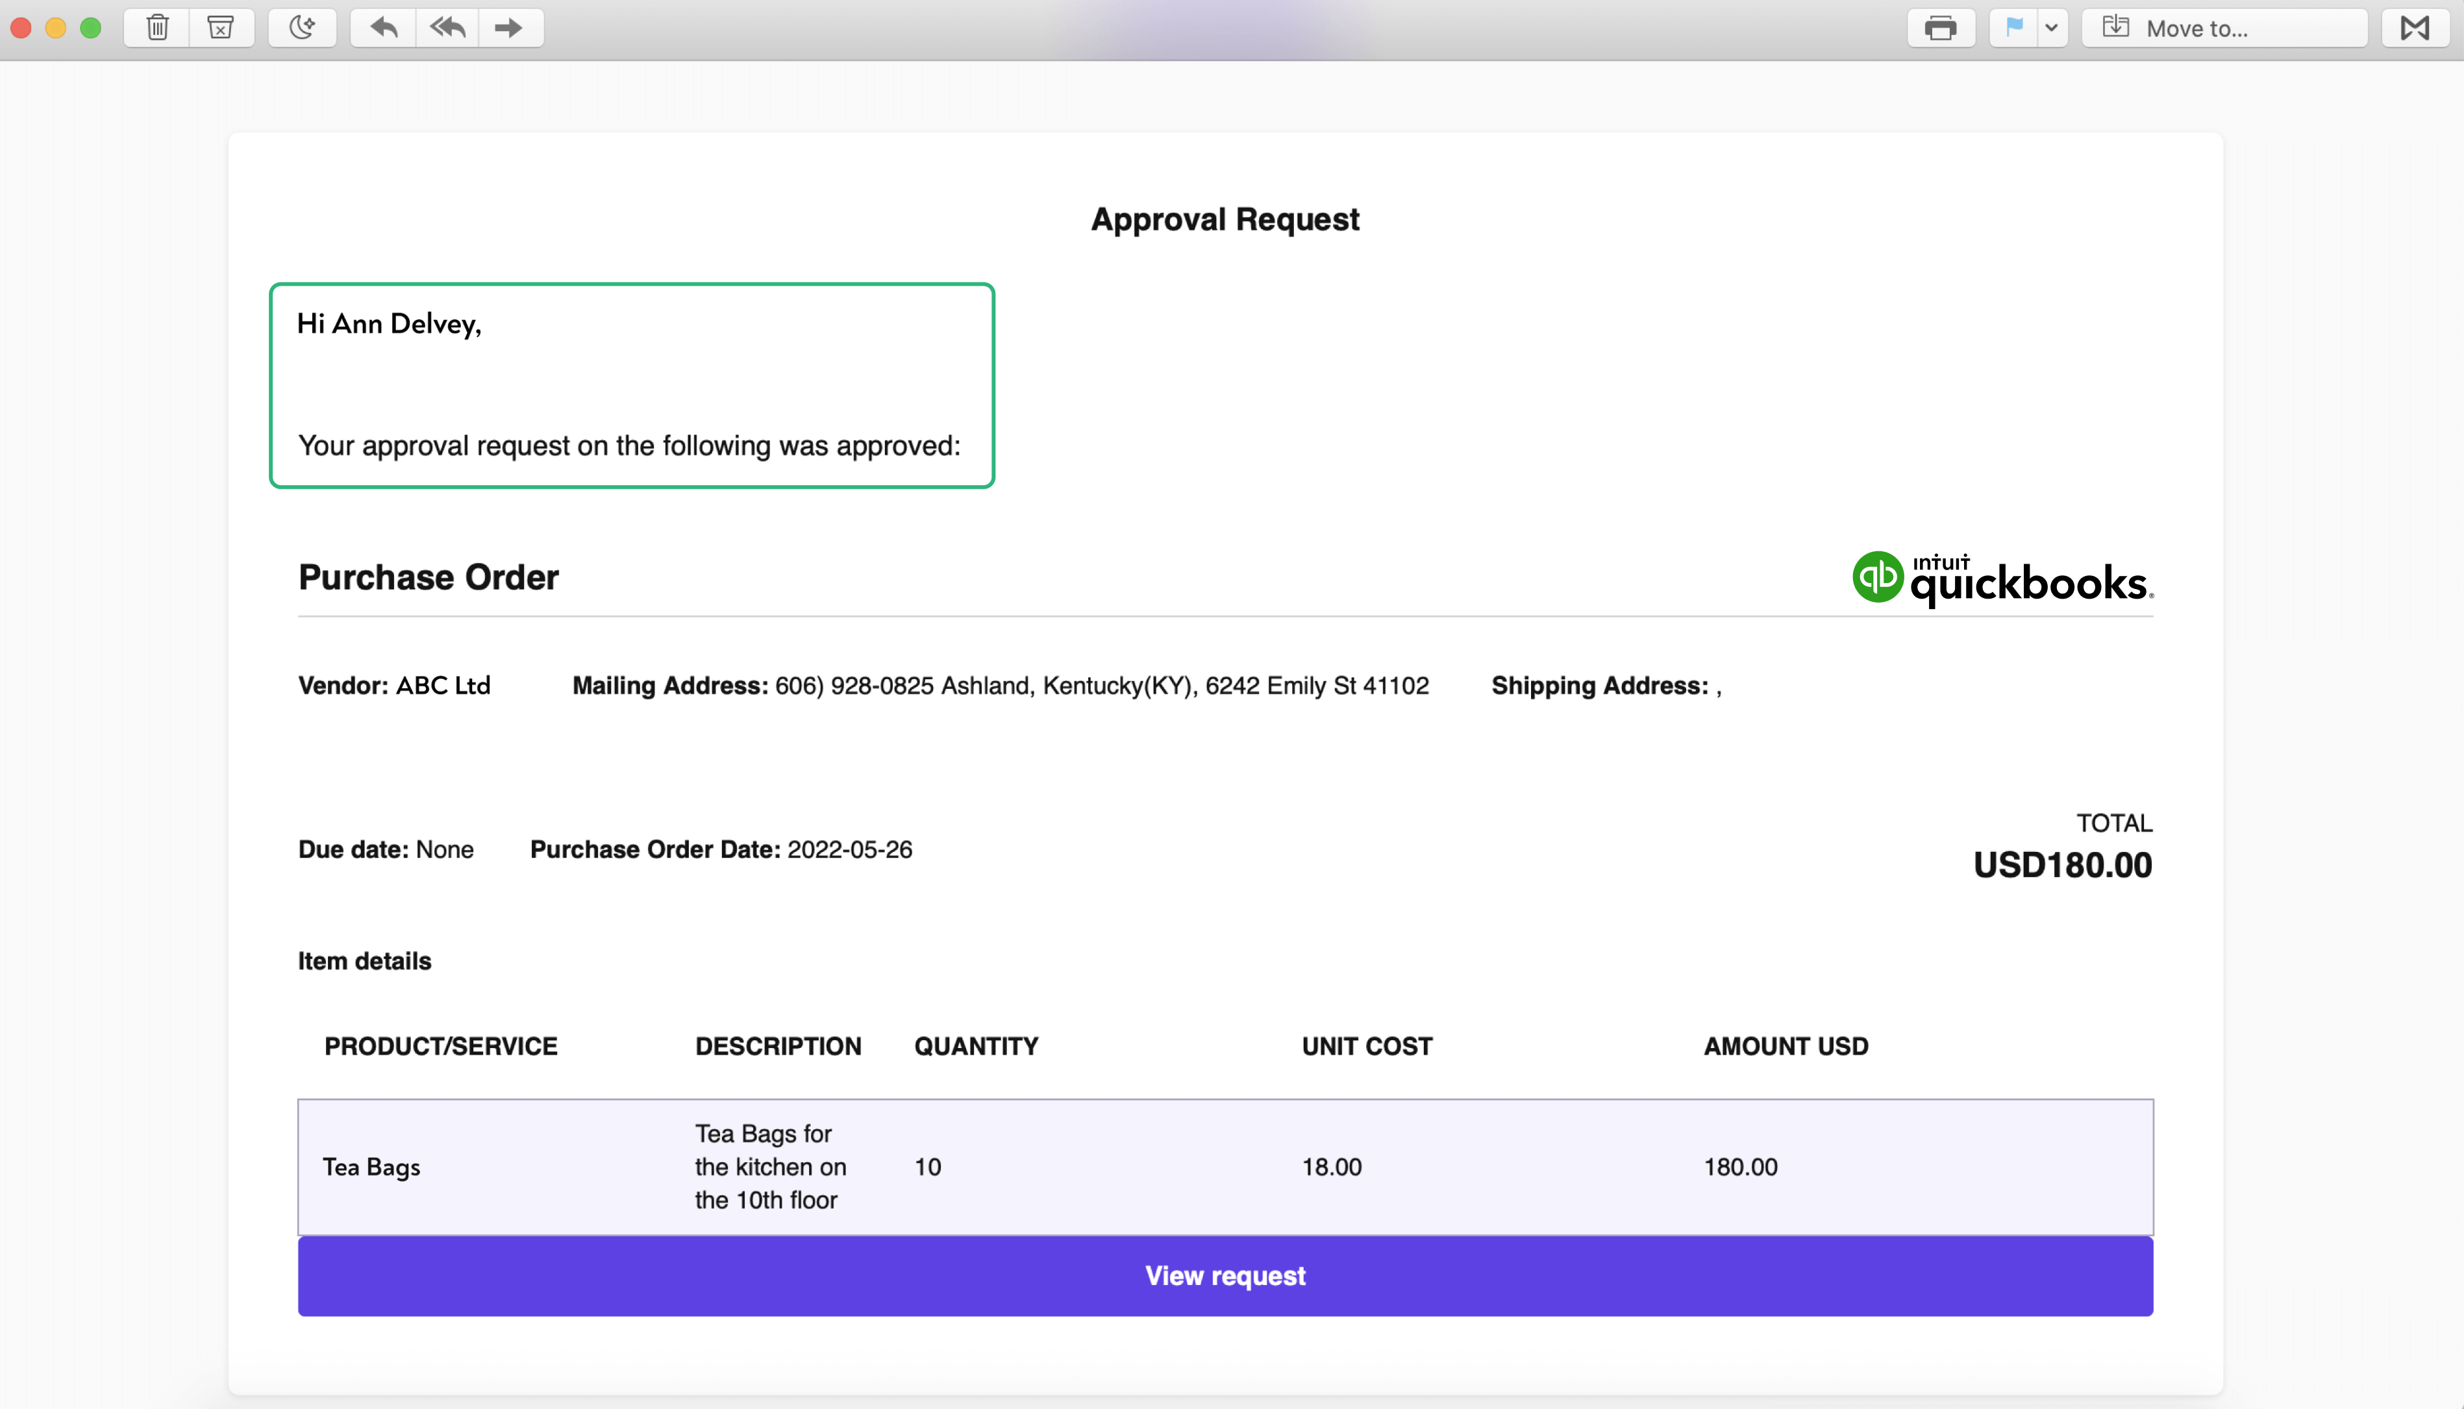Archive the message using archive icon
The image size is (2464, 1409).
pos(221,28)
